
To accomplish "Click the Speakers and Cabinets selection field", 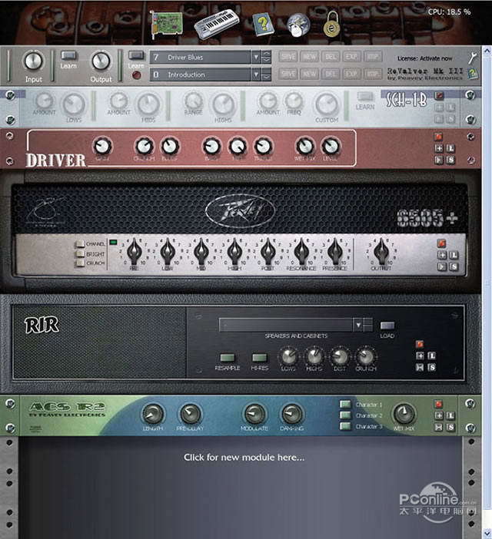I will pos(286,325).
